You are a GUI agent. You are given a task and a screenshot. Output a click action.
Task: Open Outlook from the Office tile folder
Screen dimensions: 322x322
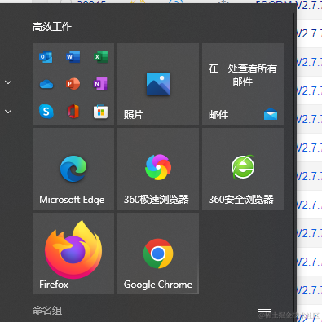click(46, 57)
